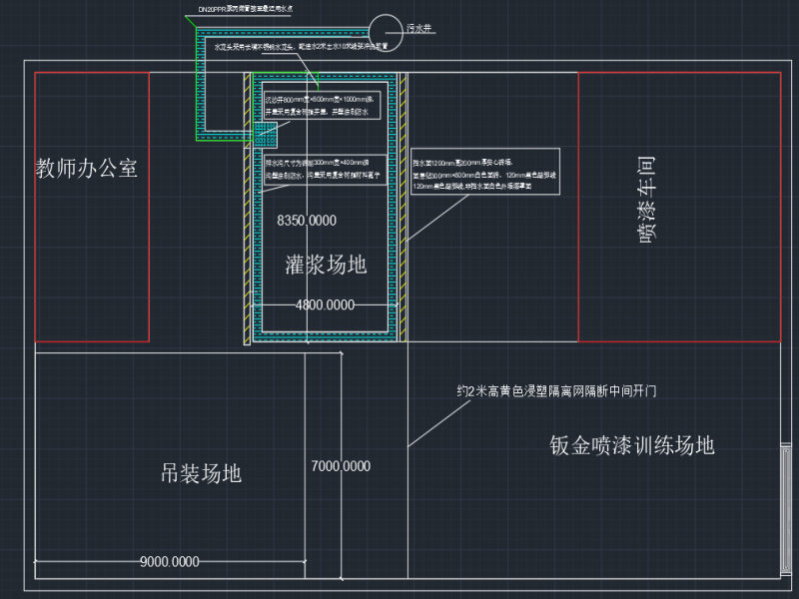Select the 沉沙井 annotation text box
This screenshot has width=799, height=599.
pos(319,106)
